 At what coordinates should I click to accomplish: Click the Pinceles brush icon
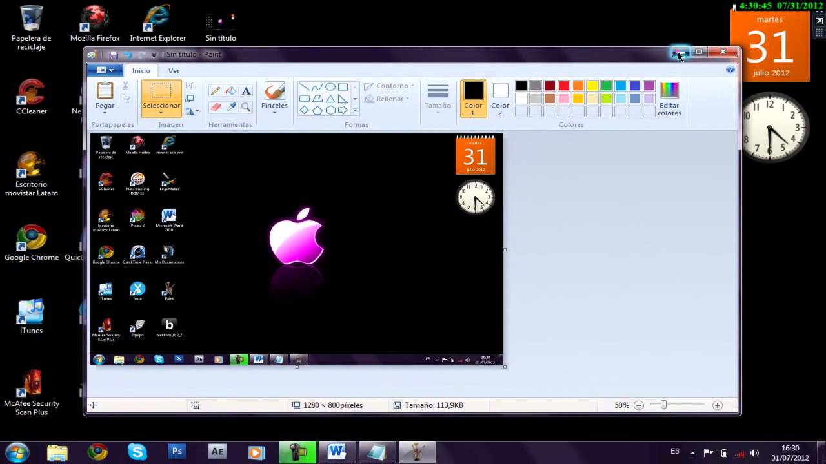pos(274,91)
